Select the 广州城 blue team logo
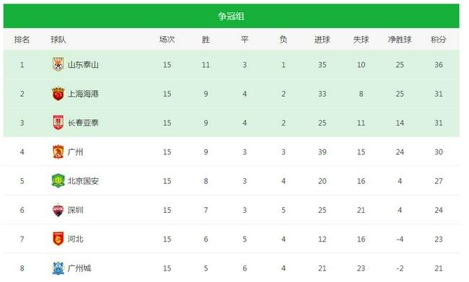Image resolution: width=469 pixels, height=282 pixels. pos(58,268)
